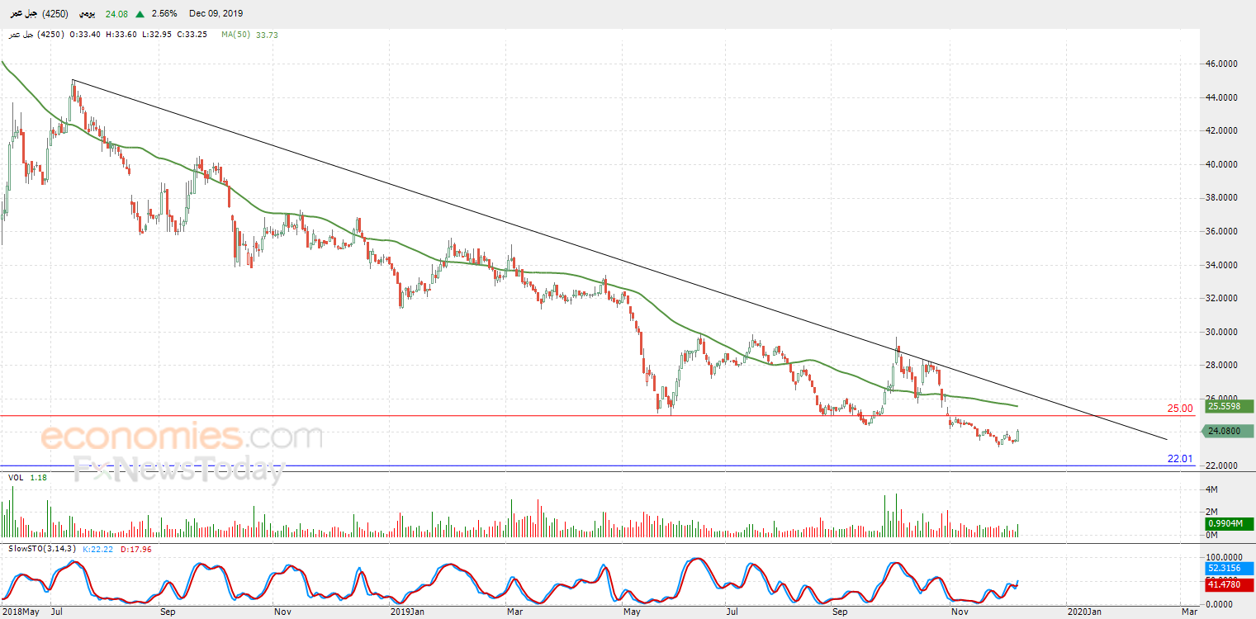Image resolution: width=1256 pixels, height=619 pixels.
Task: Click the blue "22.01" support level label
Action: click(x=1181, y=459)
